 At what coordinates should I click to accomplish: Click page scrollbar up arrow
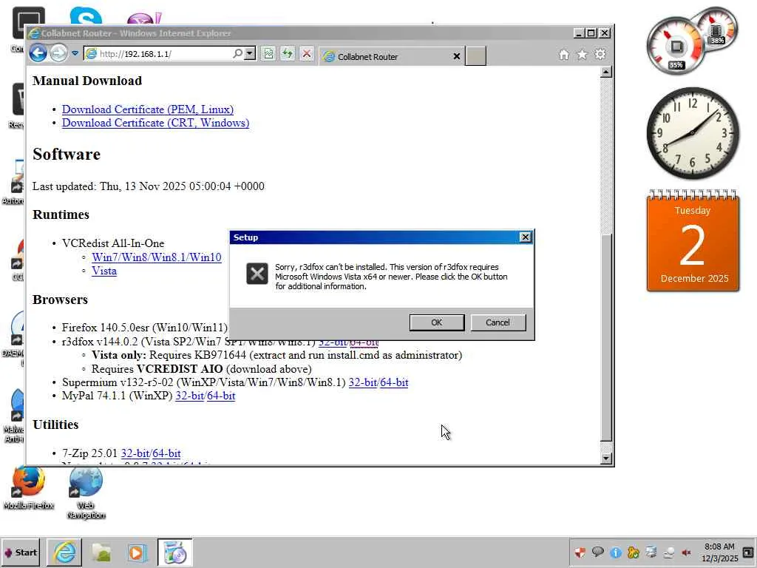point(606,72)
